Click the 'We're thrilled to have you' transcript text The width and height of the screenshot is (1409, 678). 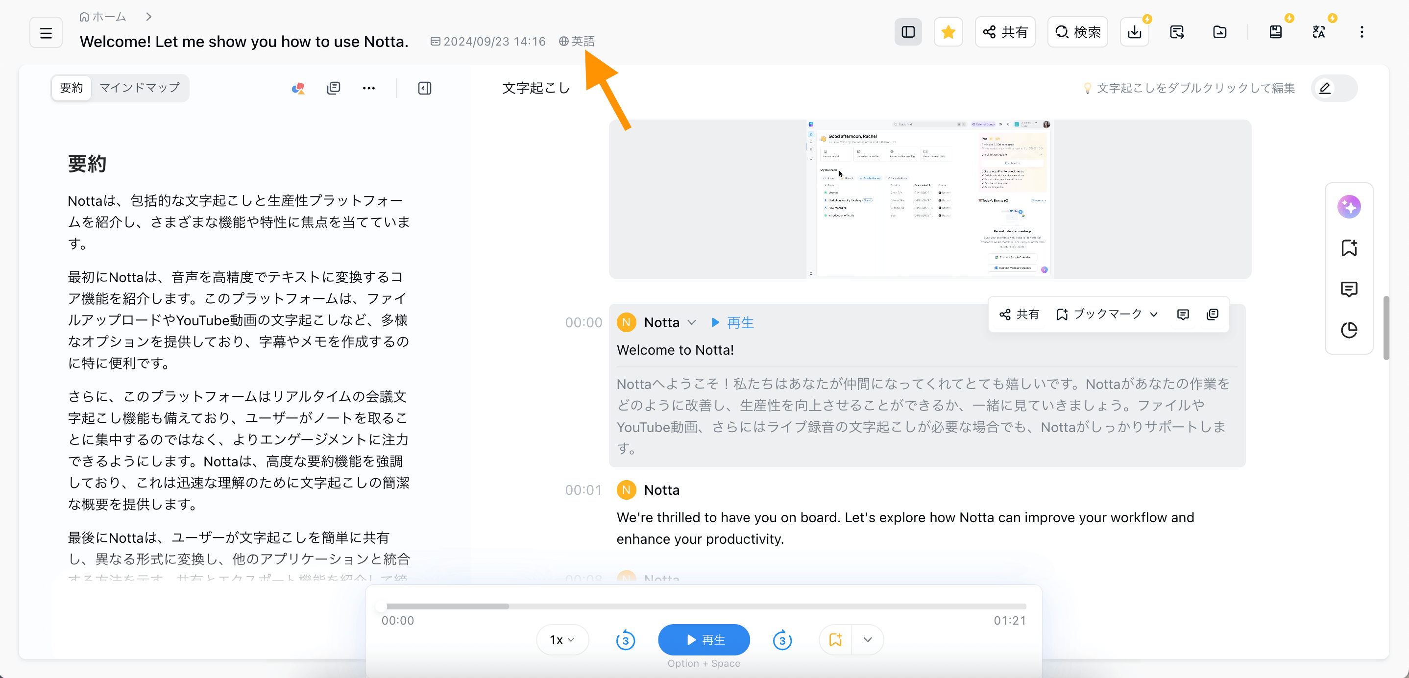(x=905, y=528)
